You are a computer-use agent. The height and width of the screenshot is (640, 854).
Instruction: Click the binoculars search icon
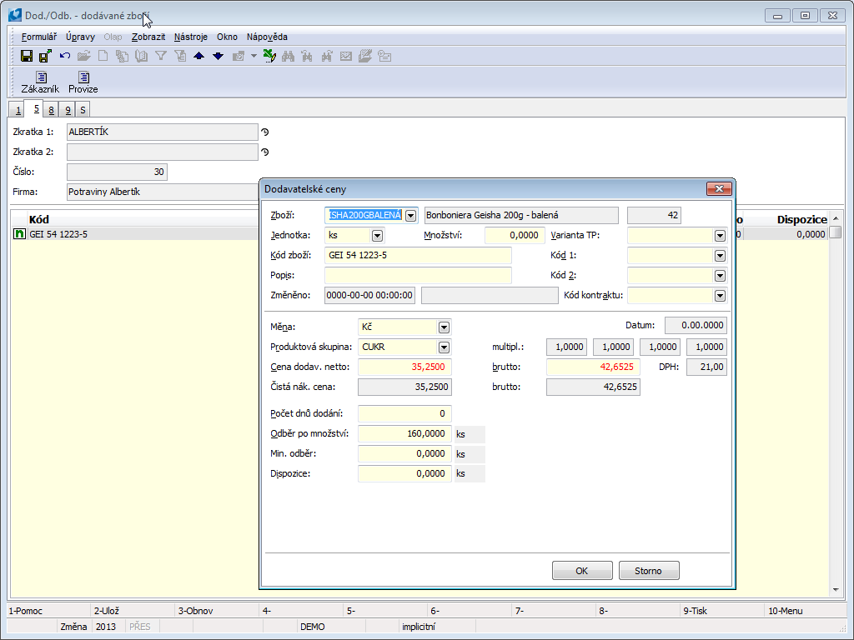tap(289, 56)
